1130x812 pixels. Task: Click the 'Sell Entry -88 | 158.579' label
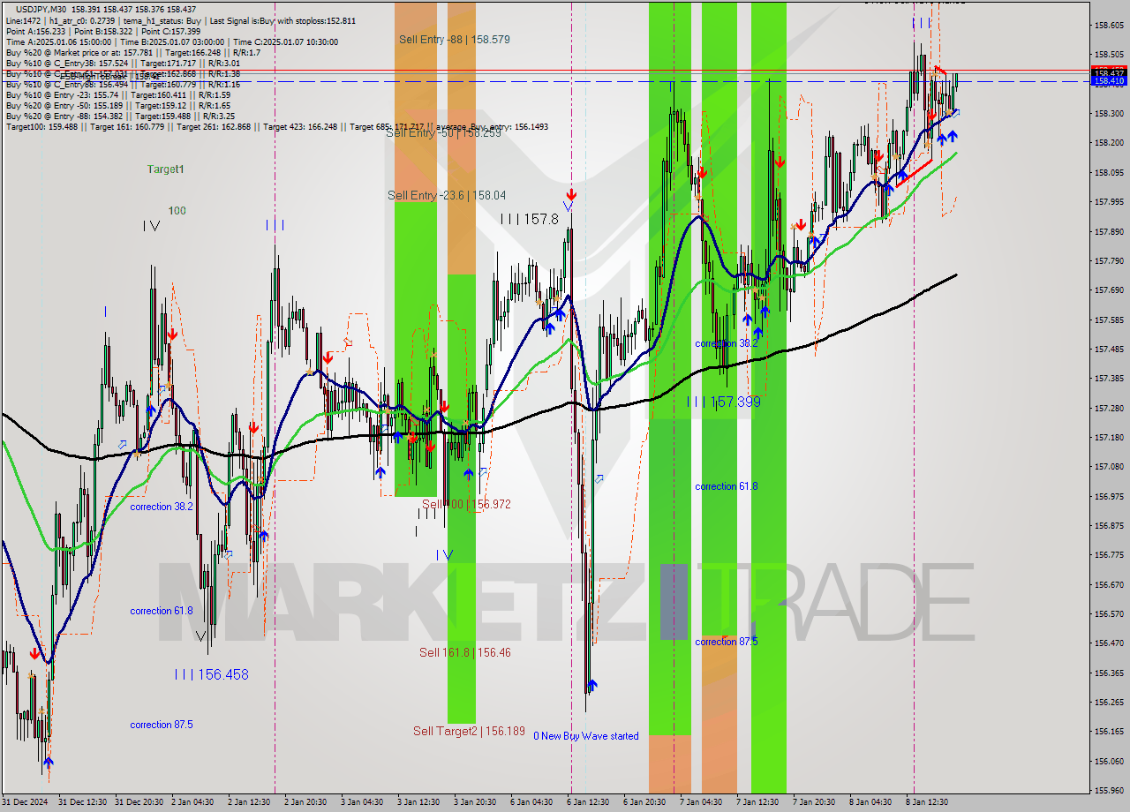455,40
